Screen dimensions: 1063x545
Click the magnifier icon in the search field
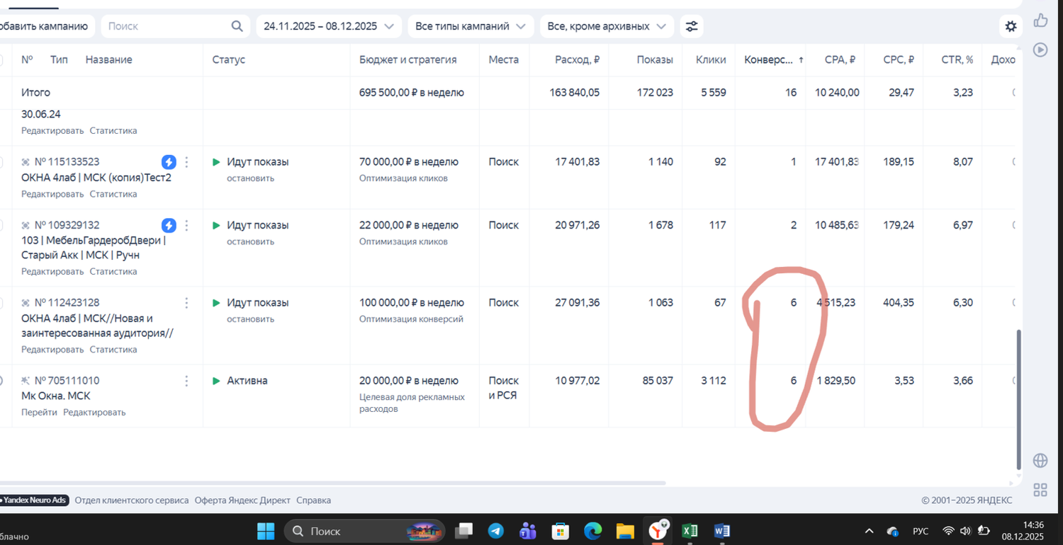[x=237, y=26]
